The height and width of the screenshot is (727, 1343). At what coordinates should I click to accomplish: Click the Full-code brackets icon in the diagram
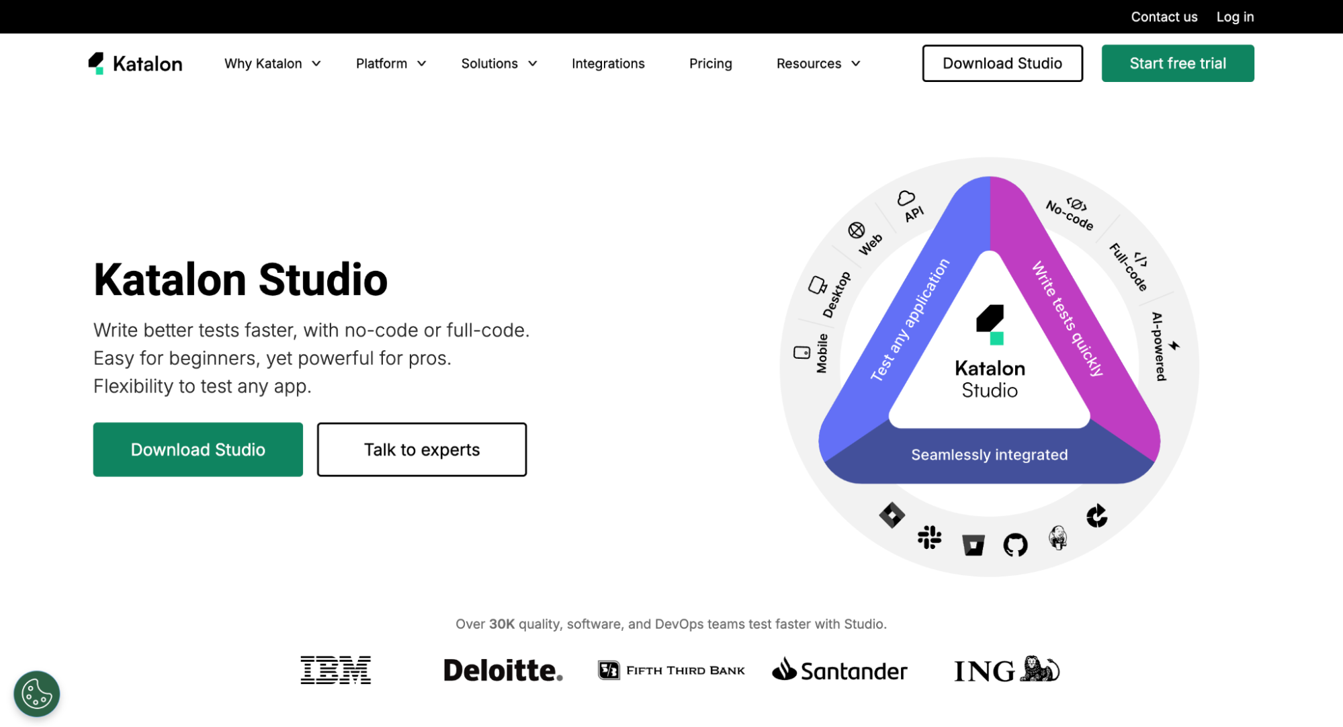(x=1141, y=259)
